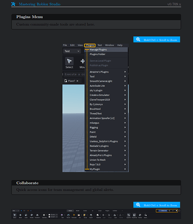This screenshot has height=224, width=193.
Task: Open the dropdown arrow next to Material
Action: (100, 215)
